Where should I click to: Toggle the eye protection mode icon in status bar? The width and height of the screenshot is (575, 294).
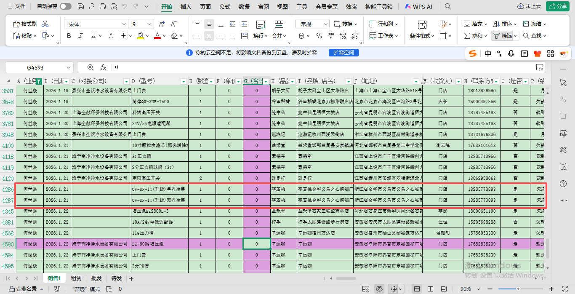(x=379, y=289)
